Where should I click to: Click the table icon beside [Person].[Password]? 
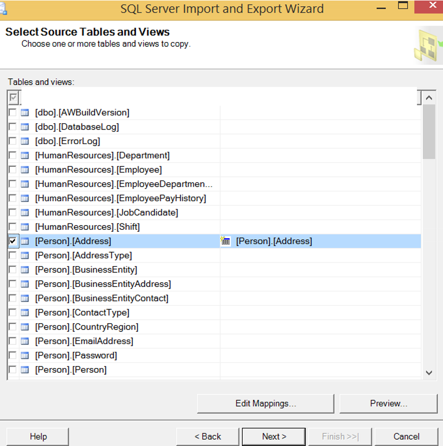tap(25, 356)
